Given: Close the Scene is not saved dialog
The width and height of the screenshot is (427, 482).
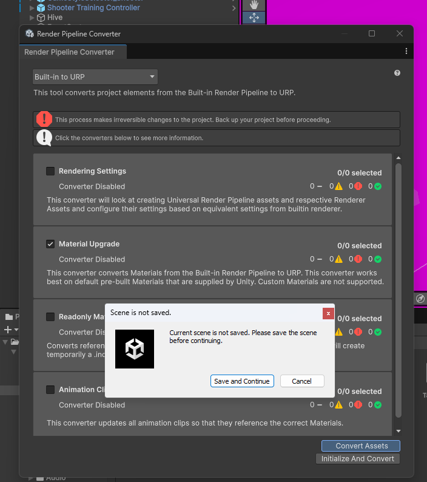Looking at the screenshot, I should [328, 313].
